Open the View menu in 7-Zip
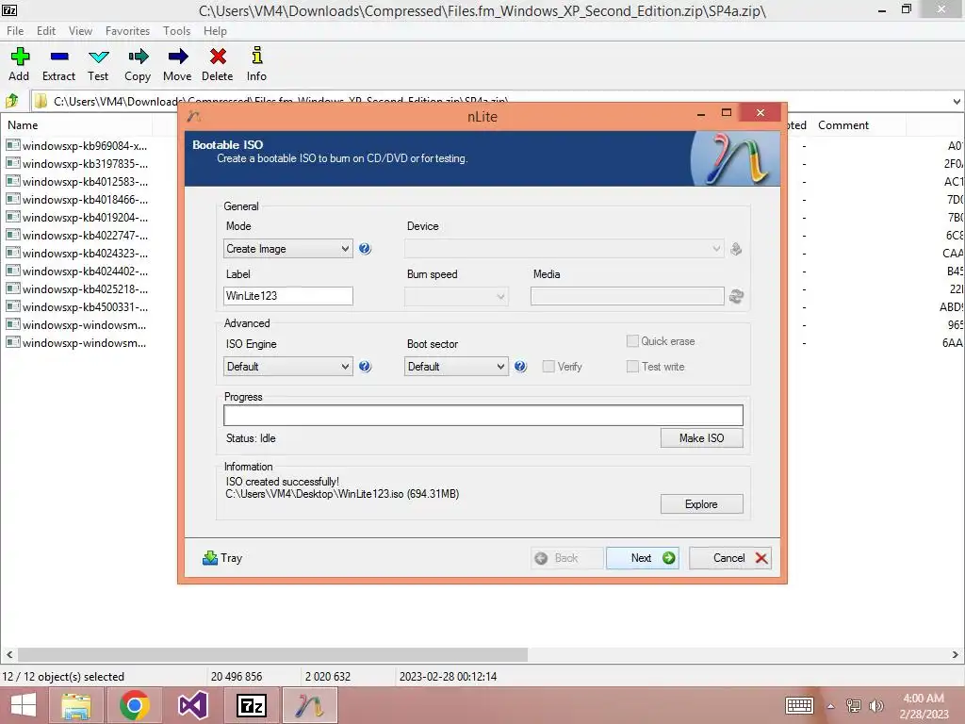Image resolution: width=965 pixels, height=724 pixels. click(80, 31)
